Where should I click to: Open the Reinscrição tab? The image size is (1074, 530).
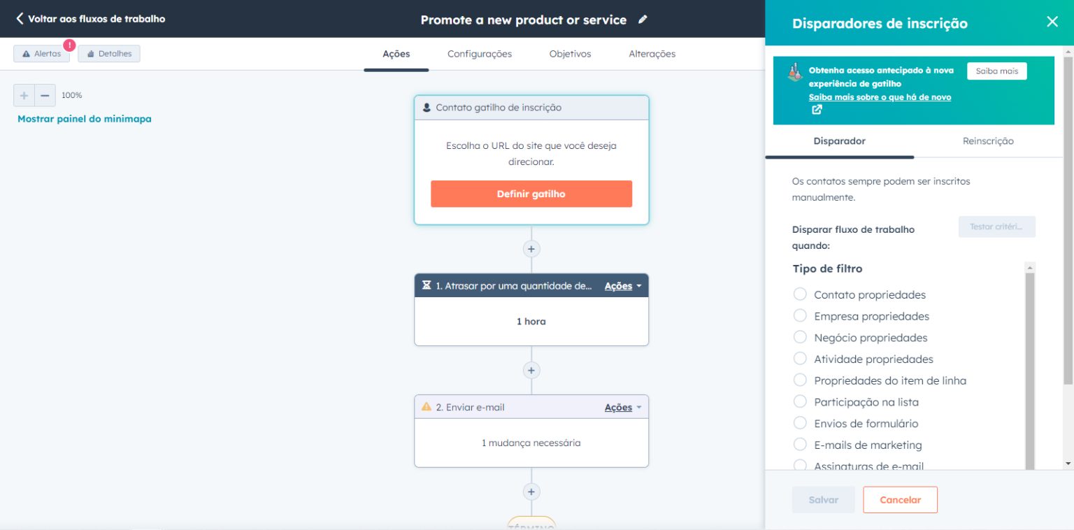tap(987, 141)
